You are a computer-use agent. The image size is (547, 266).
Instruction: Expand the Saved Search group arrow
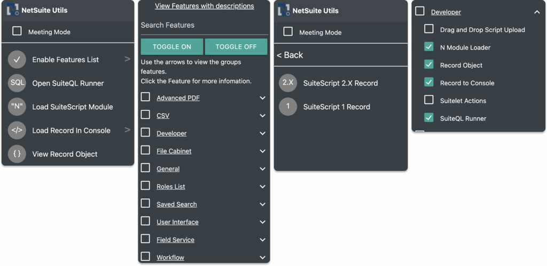point(263,205)
